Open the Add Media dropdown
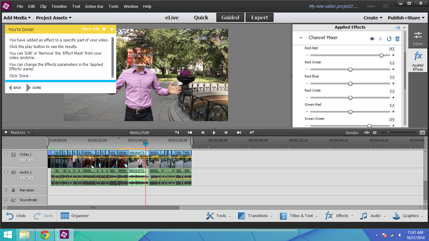 click(17, 18)
